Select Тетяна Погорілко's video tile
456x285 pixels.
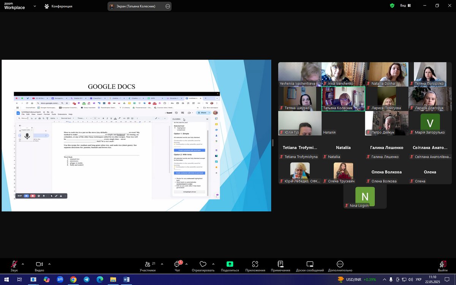(430, 74)
